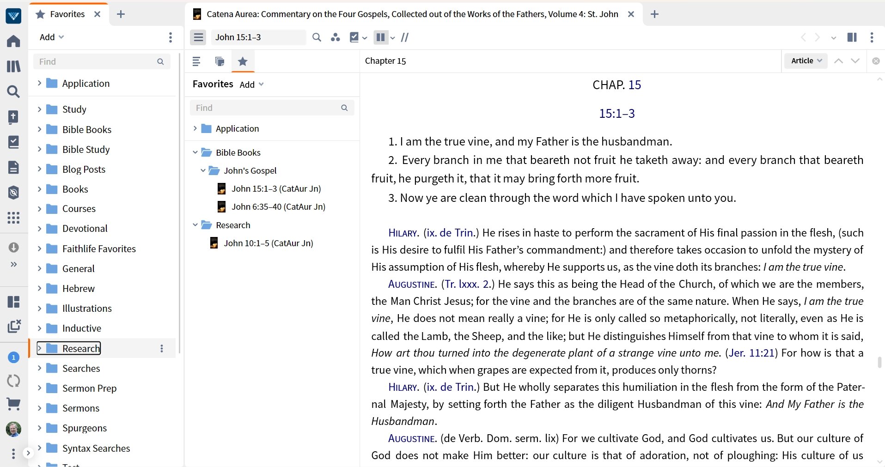Click the download arrow icon in the sidebar

(x=13, y=248)
